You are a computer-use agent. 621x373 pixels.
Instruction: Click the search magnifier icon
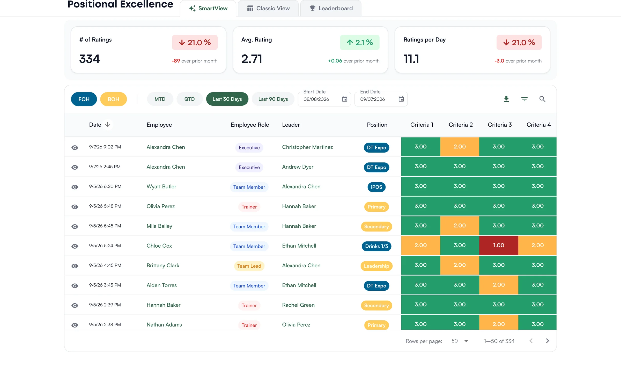click(542, 99)
